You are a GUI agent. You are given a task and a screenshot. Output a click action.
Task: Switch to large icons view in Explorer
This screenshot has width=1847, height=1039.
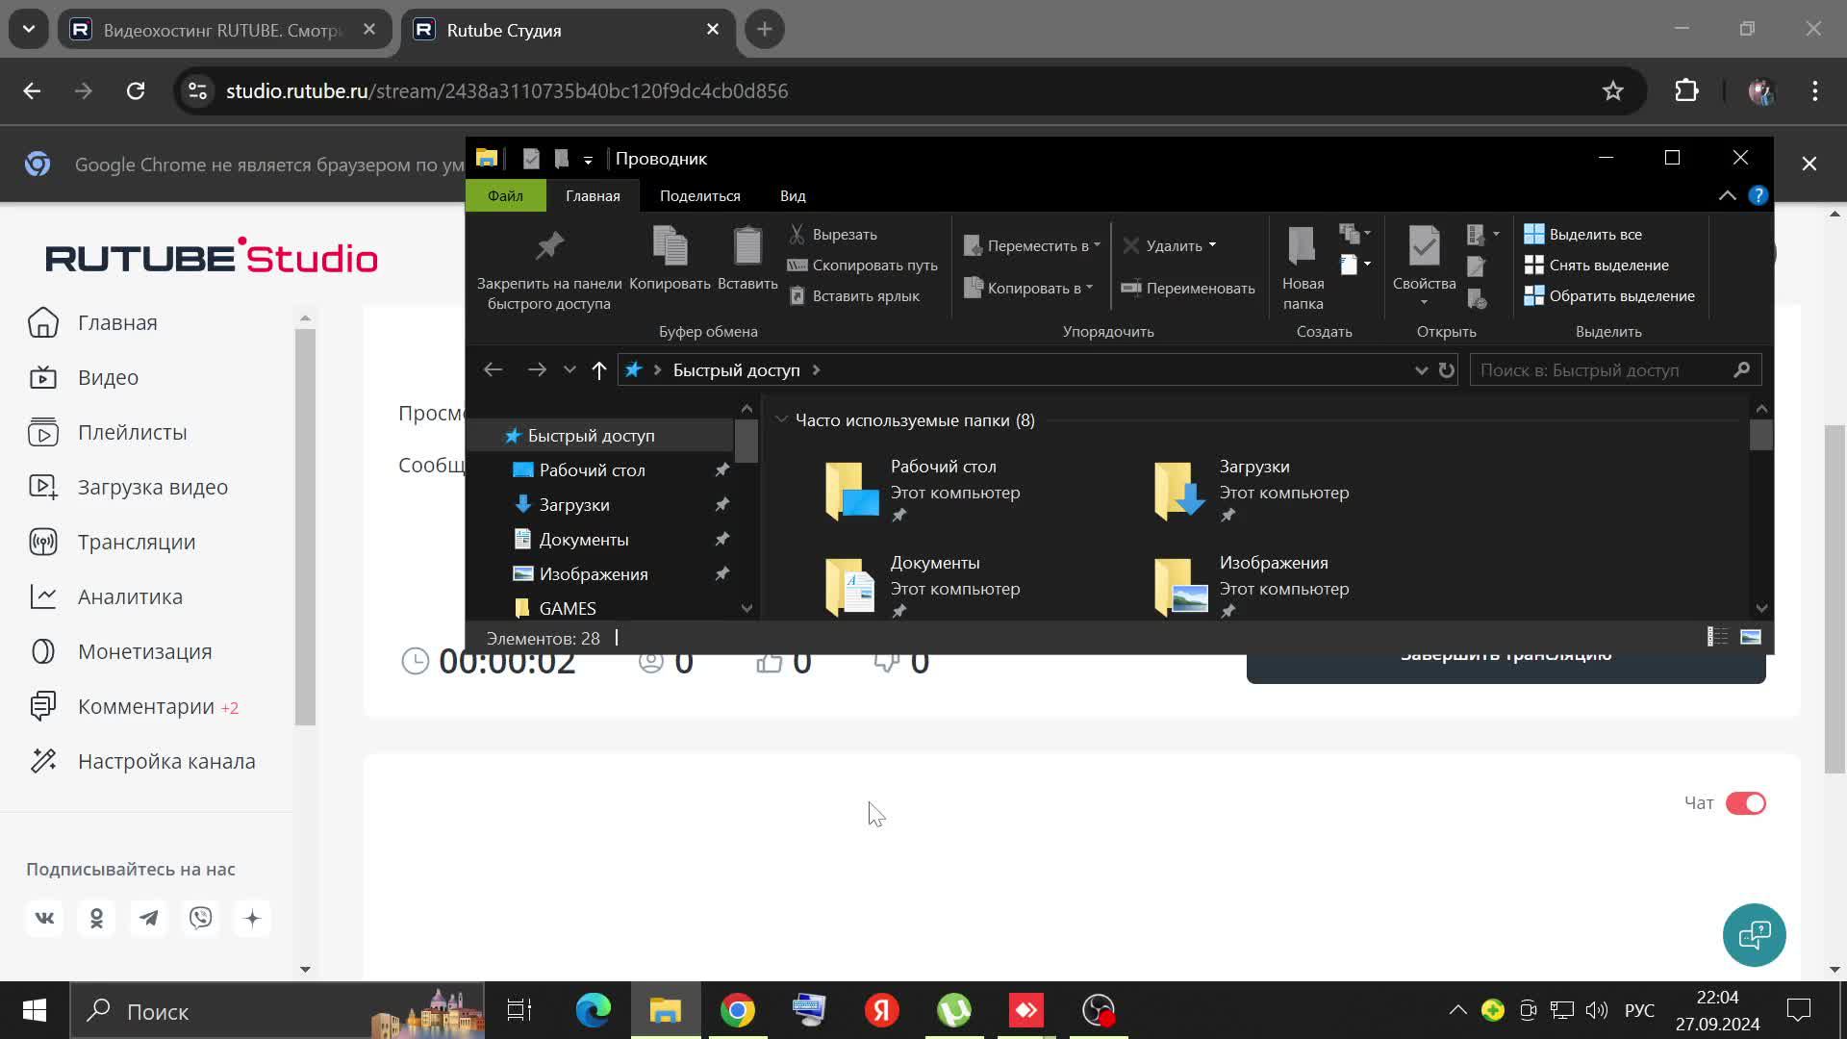tap(1751, 637)
